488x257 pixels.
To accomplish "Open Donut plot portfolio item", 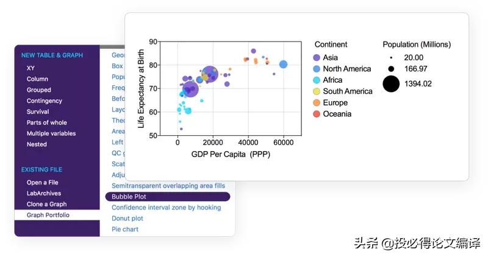I will click(x=127, y=219).
